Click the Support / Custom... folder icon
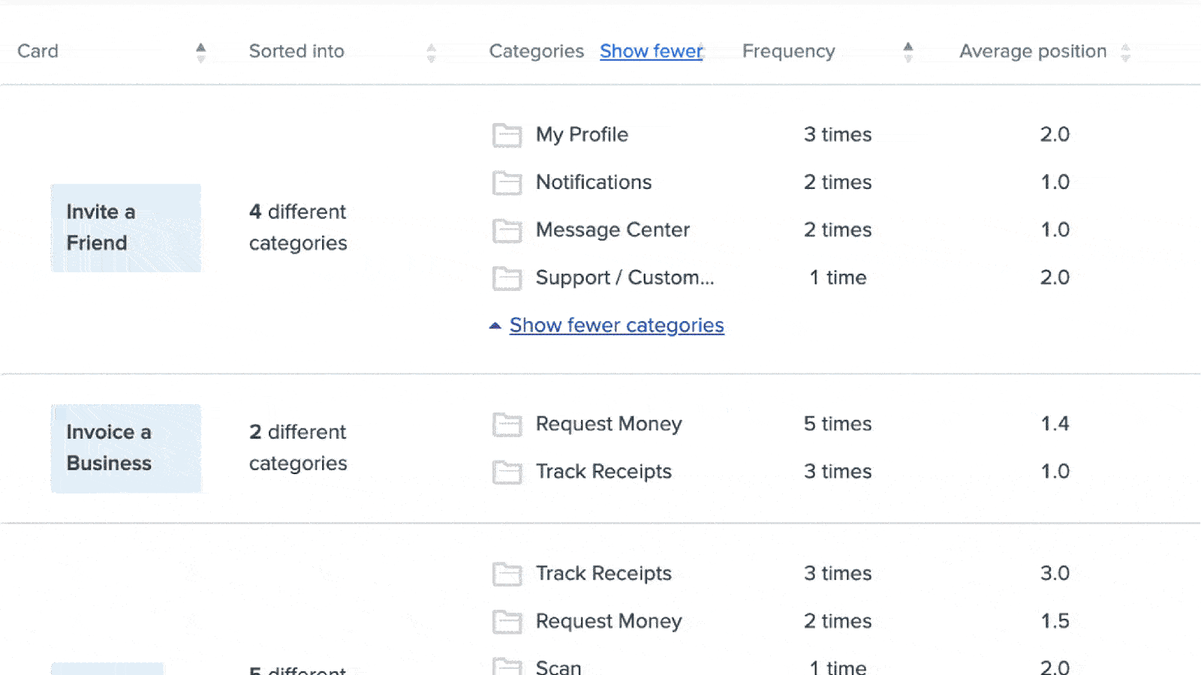The image size is (1201, 675). pos(507,278)
